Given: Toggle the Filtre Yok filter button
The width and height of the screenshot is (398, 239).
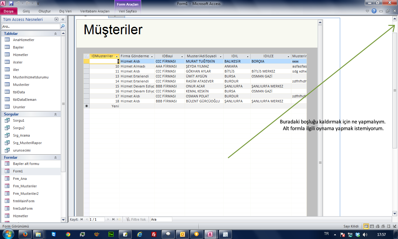Looking at the screenshot, I should [136, 219].
